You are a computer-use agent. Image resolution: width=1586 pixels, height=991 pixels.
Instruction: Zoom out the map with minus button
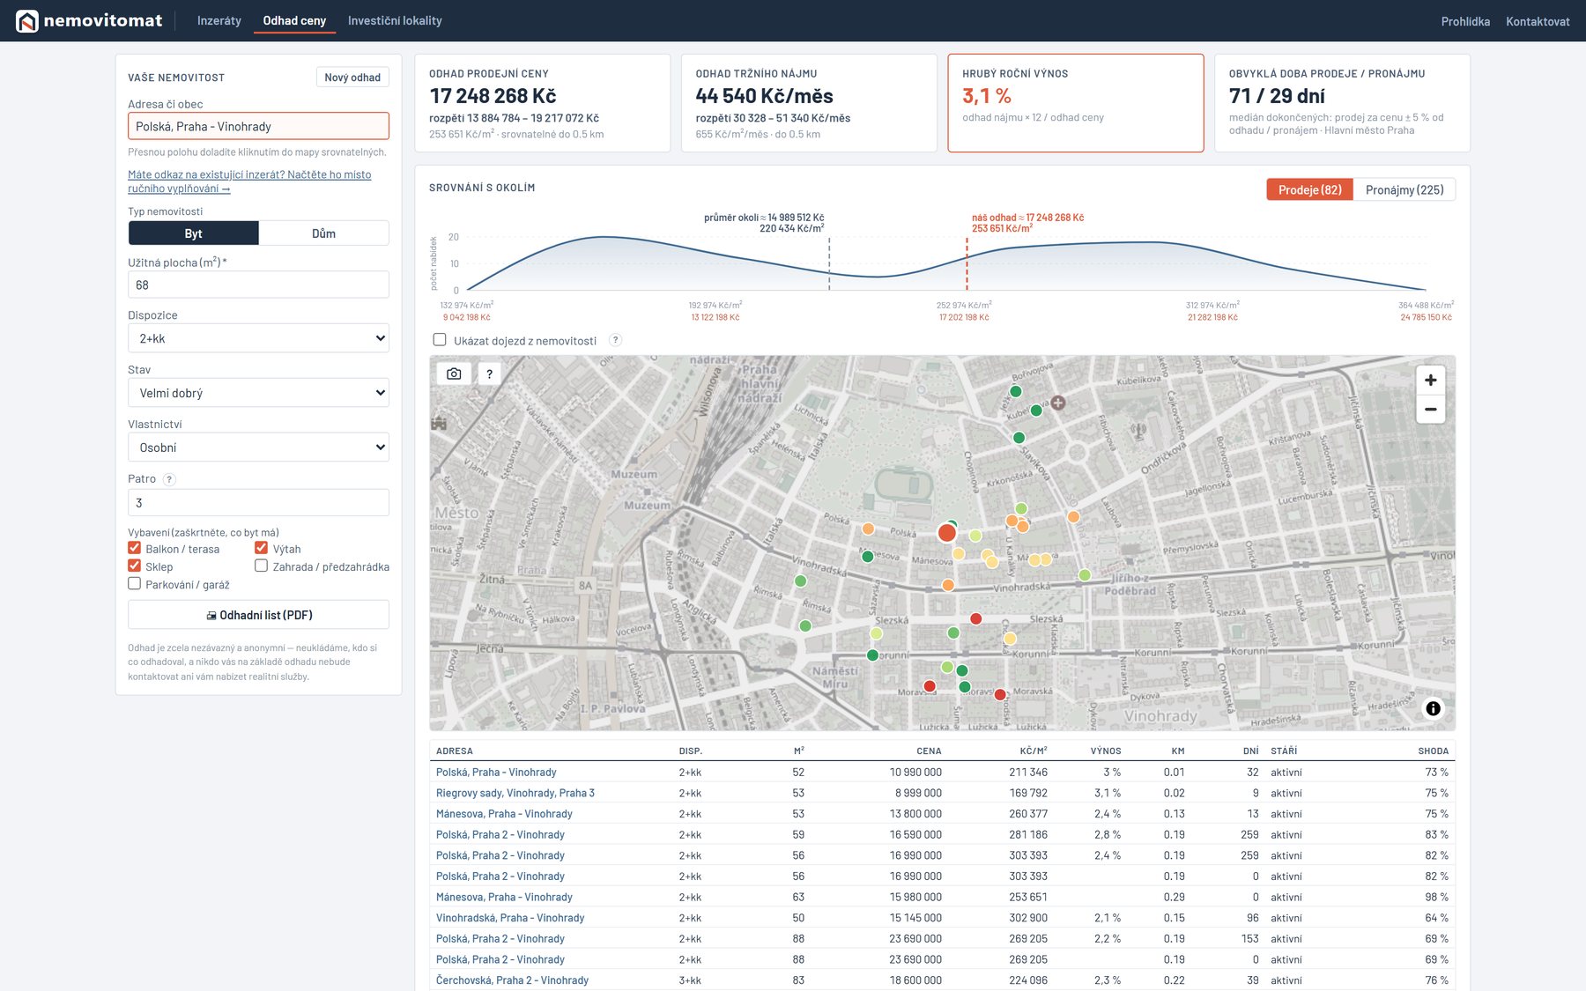click(1430, 409)
